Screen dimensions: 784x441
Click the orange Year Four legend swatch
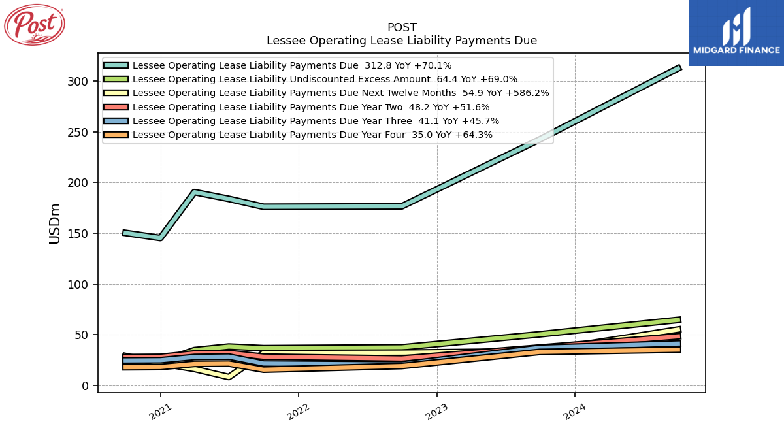click(116, 135)
